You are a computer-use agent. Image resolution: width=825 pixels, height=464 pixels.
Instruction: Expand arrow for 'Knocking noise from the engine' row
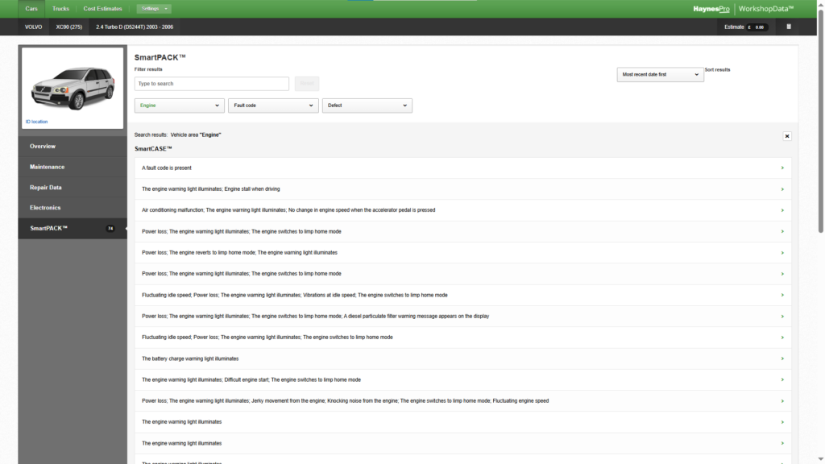(x=782, y=401)
